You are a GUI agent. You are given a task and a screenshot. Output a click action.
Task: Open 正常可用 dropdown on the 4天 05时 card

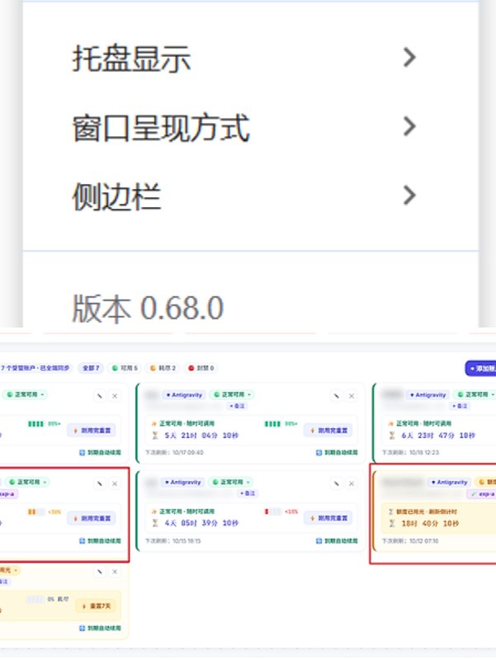click(x=231, y=482)
